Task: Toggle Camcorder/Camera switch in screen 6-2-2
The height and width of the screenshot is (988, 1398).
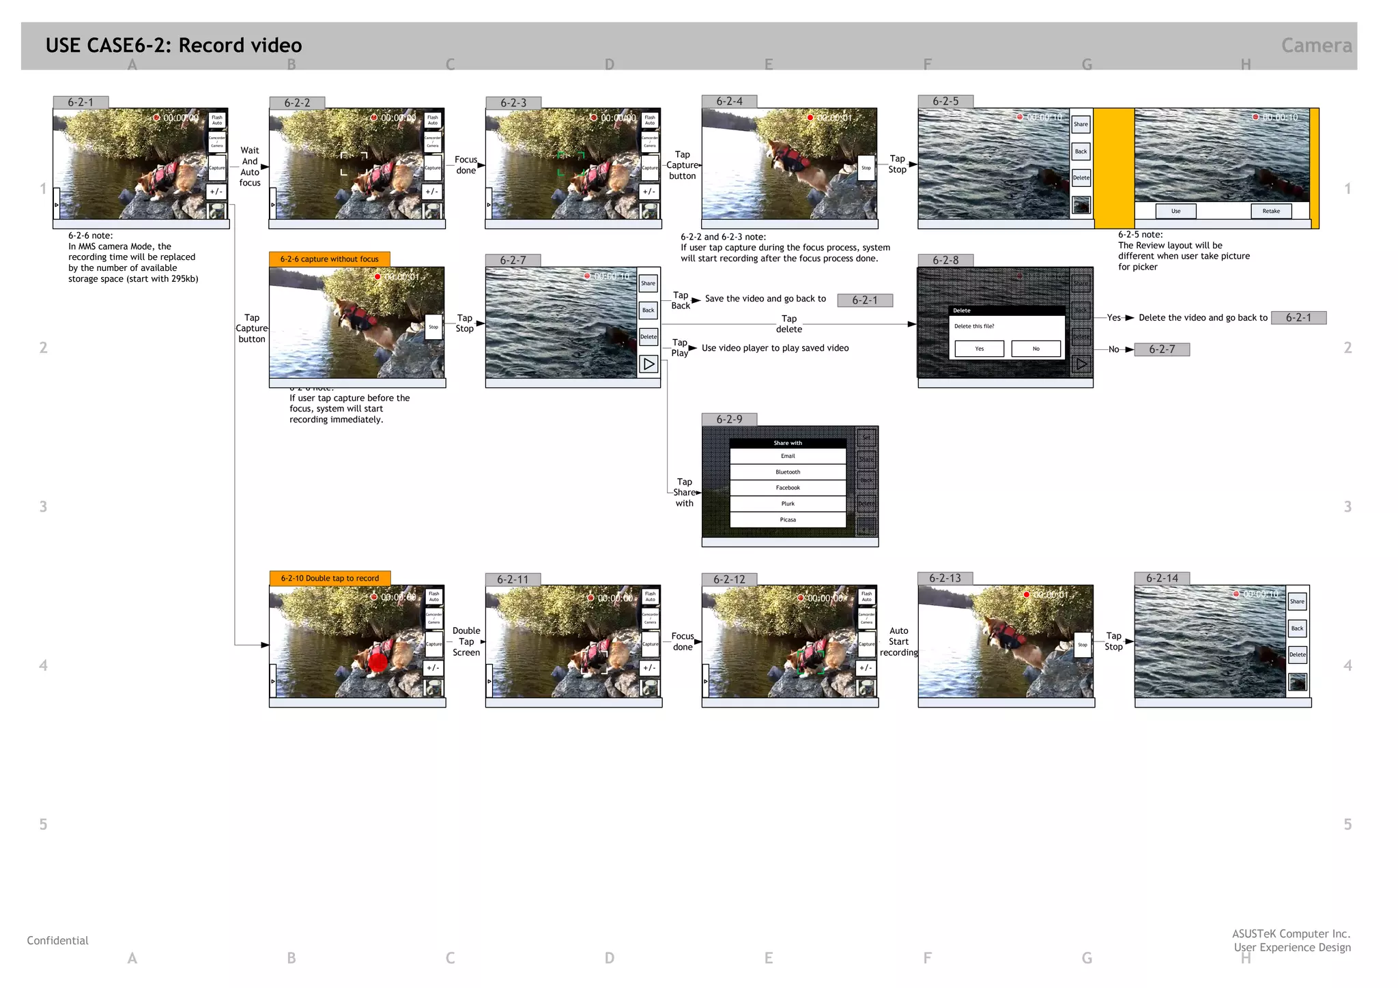Action: pyautogui.click(x=433, y=142)
